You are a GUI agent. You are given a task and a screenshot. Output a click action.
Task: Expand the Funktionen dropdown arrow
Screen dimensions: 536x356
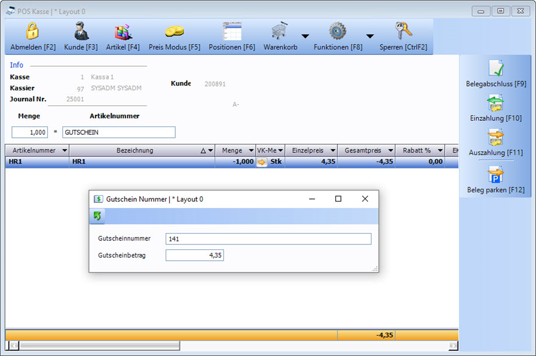click(x=370, y=36)
